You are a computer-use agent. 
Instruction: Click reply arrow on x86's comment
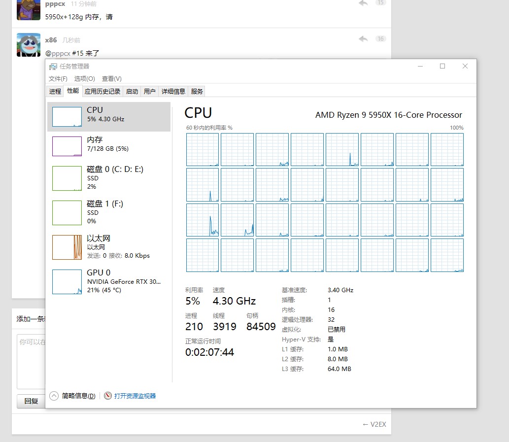pos(363,39)
